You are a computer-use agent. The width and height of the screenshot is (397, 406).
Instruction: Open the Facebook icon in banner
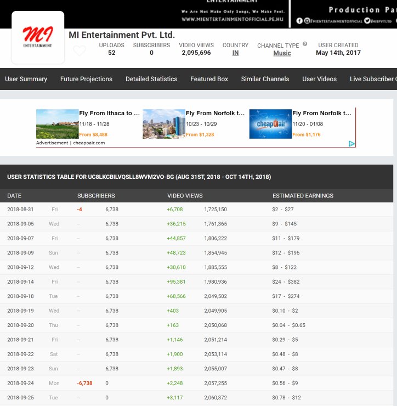299,21
